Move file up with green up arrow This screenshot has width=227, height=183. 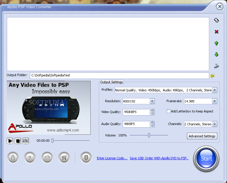[216, 43]
